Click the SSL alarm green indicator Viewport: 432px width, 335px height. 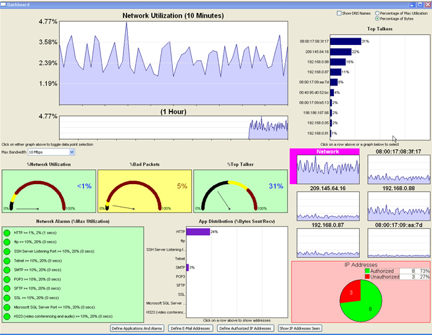click(x=7, y=297)
